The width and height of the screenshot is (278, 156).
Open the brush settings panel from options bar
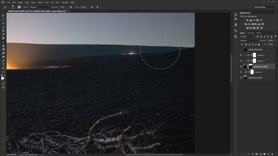[x=19, y=7]
